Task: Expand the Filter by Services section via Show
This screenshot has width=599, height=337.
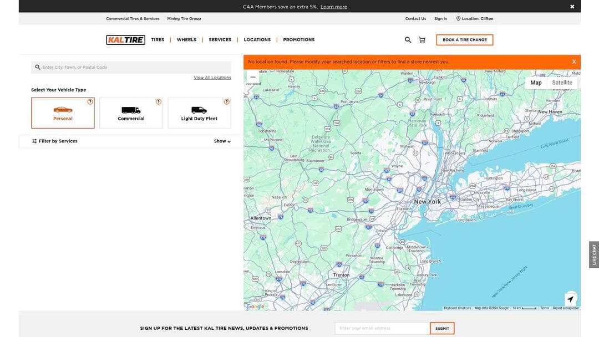Action: click(220, 140)
